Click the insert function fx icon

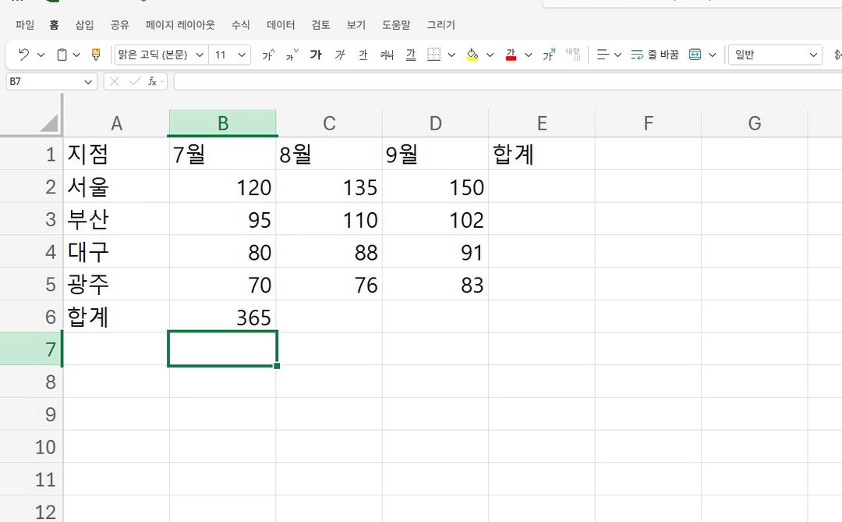point(153,82)
